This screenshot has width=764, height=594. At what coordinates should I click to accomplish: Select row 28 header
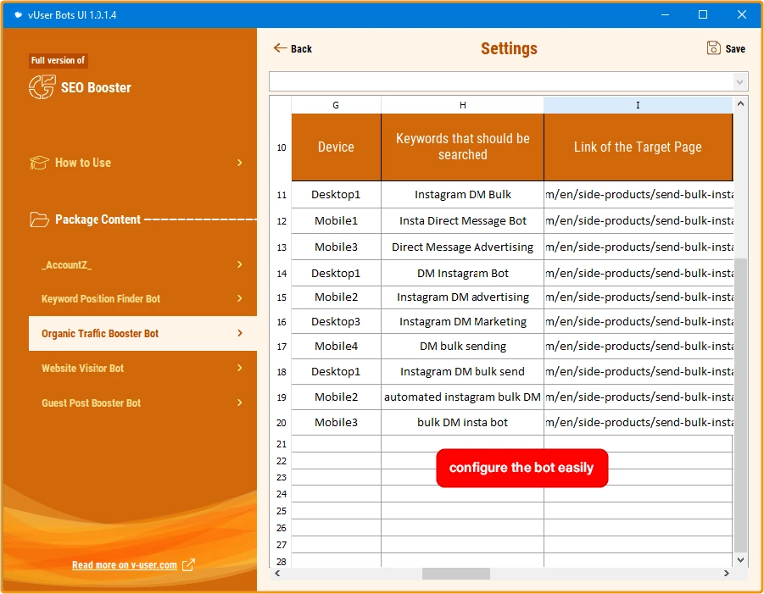(282, 562)
